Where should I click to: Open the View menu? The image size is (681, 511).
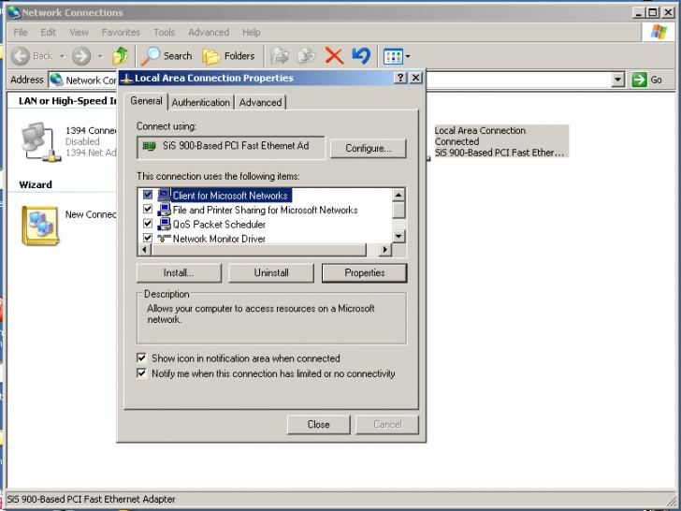(x=79, y=32)
